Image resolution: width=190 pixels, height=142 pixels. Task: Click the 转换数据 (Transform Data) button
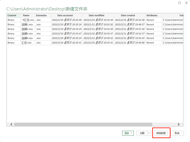[161, 133]
